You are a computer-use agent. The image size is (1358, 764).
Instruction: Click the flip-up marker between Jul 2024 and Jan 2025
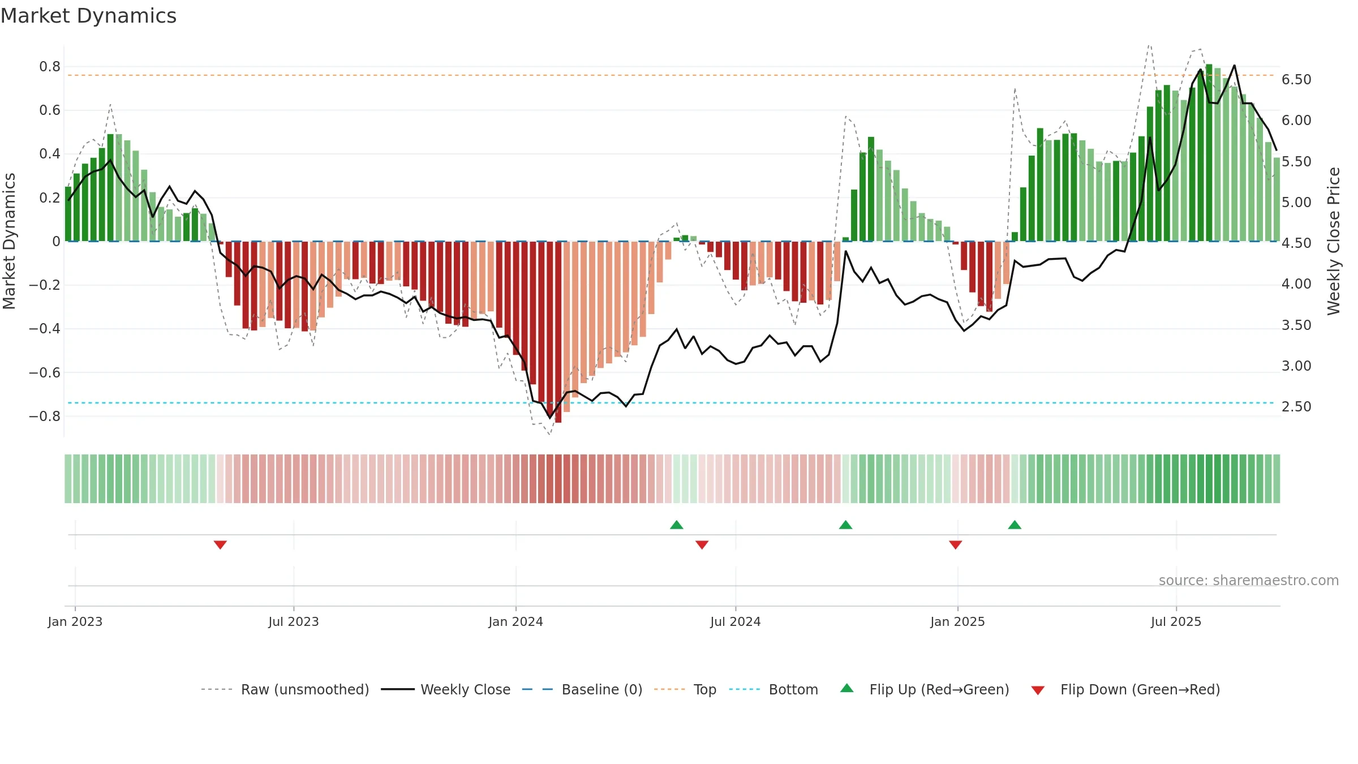846,525
